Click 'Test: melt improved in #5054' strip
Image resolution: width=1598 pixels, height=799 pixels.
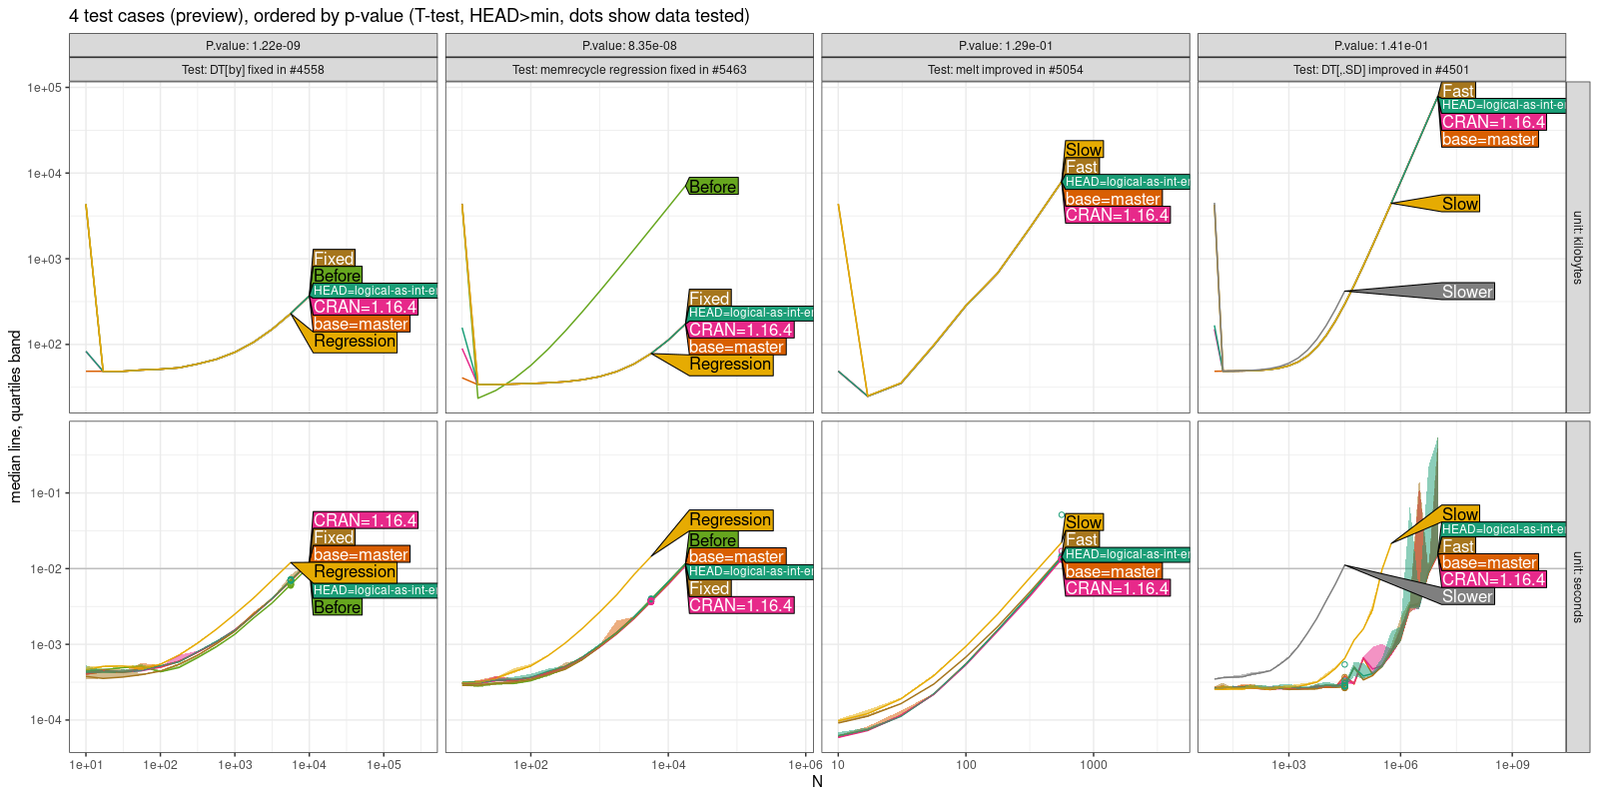pyautogui.click(x=1006, y=70)
